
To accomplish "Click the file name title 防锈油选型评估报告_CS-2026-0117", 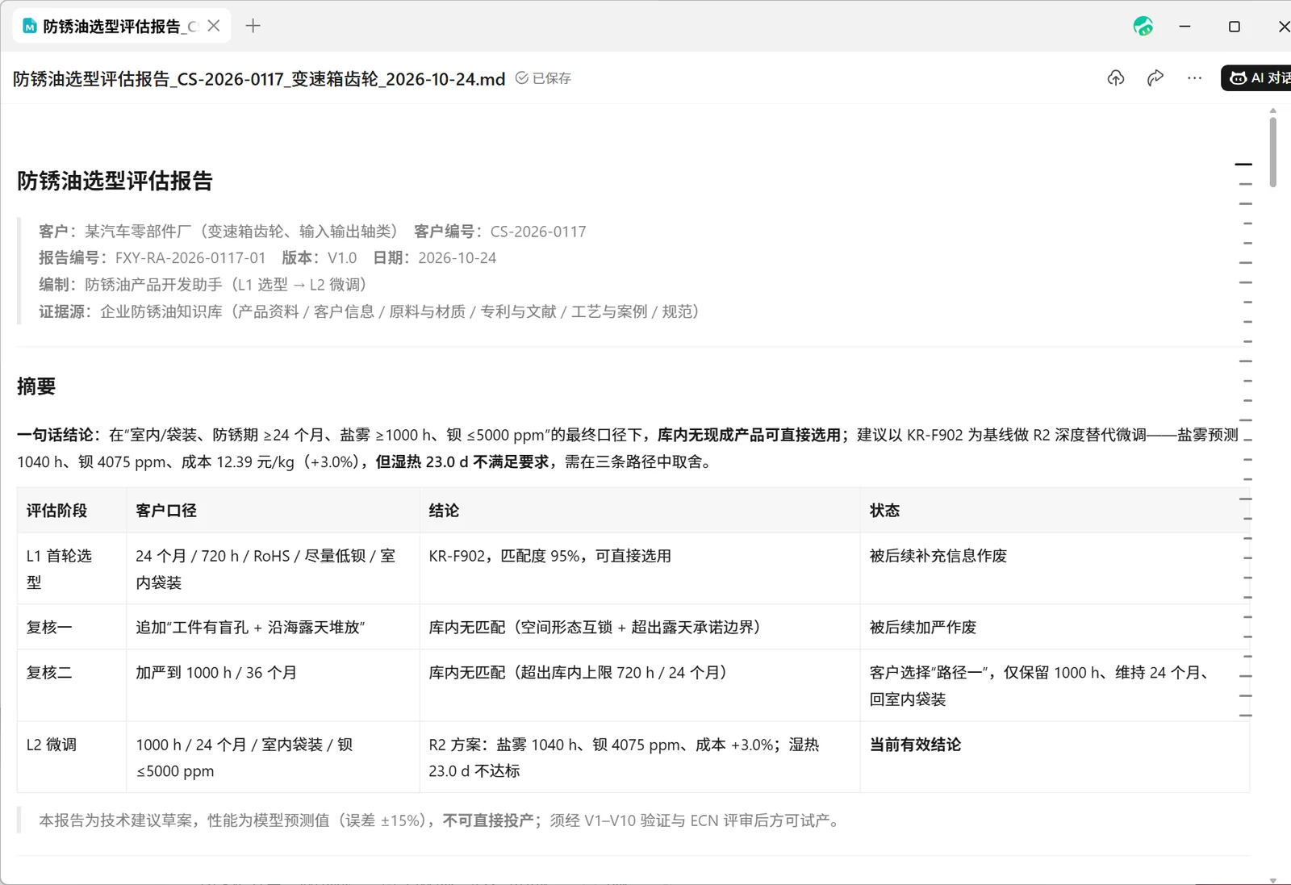I will [x=258, y=79].
